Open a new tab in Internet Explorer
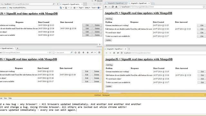This screenshot has height=116, width=206. coord(85,4)
